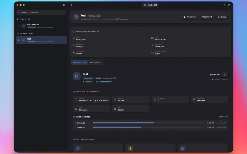
Task: Select the test connection in sidebar
Action: pos(41,40)
